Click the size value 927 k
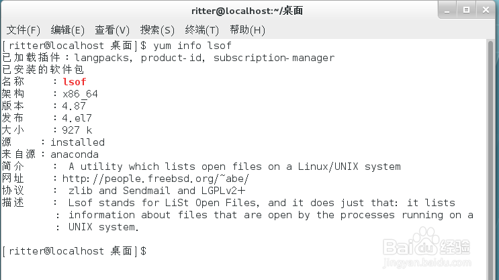 (x=77, y=130)
